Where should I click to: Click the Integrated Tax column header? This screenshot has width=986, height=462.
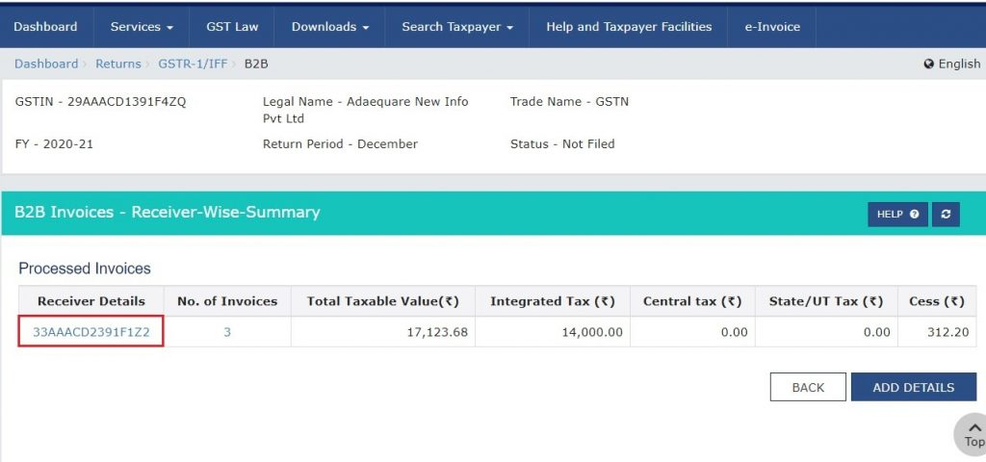(x=552, y=301)
